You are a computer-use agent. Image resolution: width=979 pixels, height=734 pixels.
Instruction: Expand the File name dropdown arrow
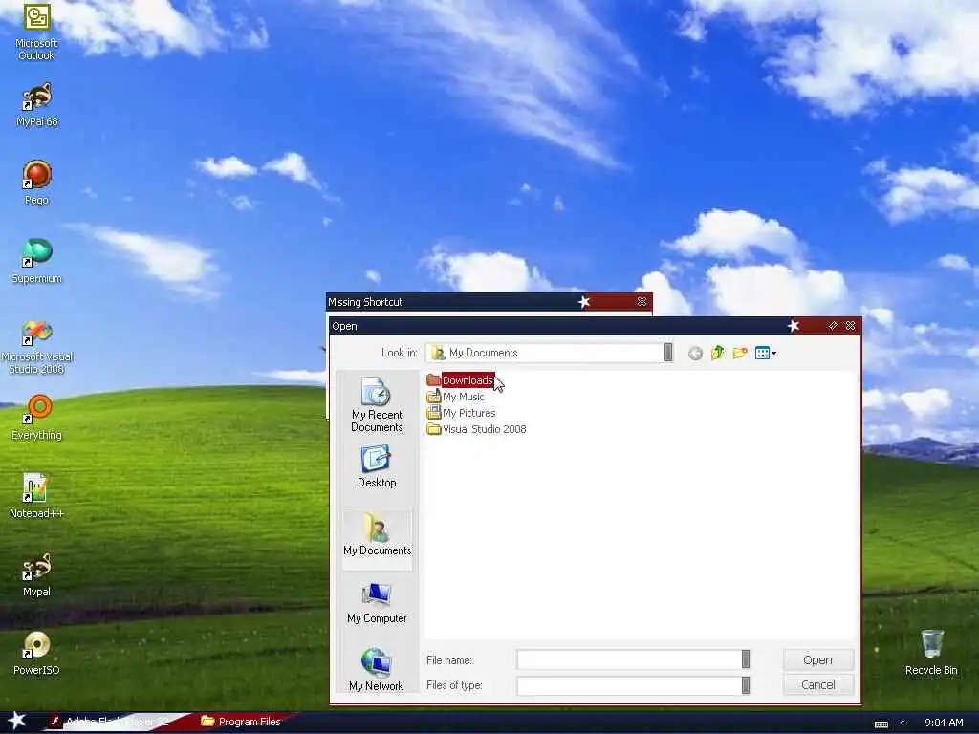(746, 659)
